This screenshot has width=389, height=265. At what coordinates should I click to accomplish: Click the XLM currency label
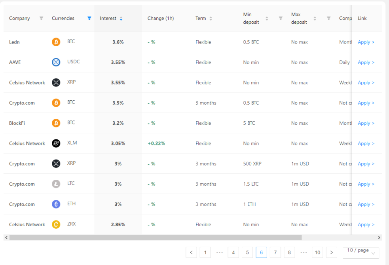click(x=72, y=143)
